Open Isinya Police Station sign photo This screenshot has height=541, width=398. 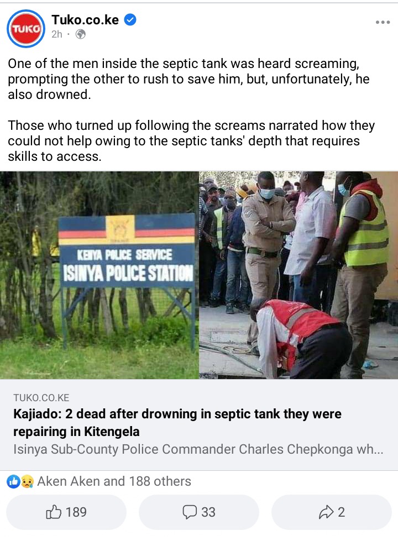point(99,275)
